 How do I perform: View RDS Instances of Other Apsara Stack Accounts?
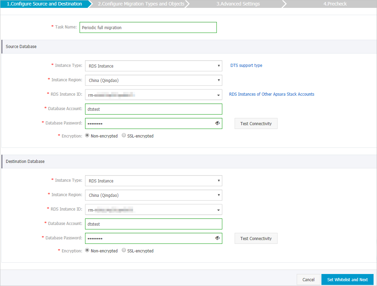click(x=272, y=94)
